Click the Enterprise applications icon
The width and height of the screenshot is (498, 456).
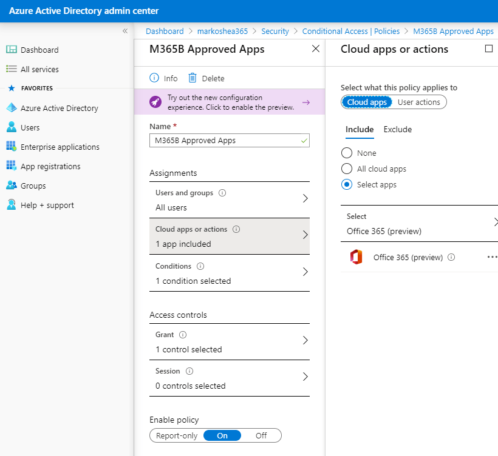pyautogui.click(x=11, y=147)
